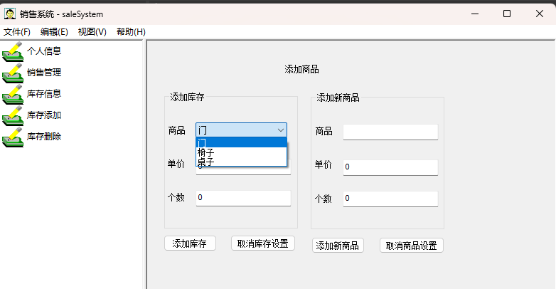Click the icon beside 销售管理
Image resolution: width=556 pixels, height=289 pixels.
[x=13, y=73]
